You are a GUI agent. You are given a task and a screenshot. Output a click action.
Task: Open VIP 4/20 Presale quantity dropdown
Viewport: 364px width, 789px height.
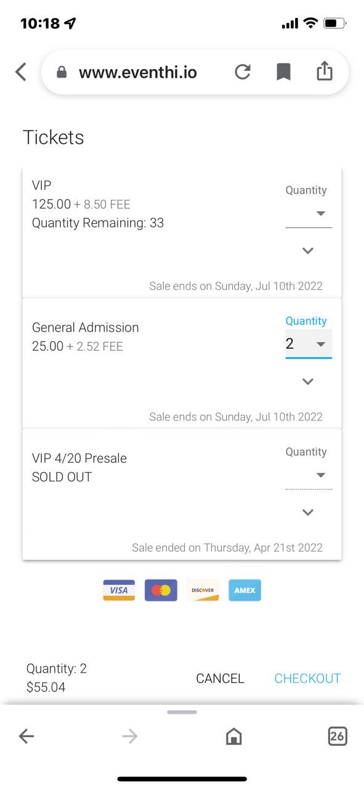309,475
